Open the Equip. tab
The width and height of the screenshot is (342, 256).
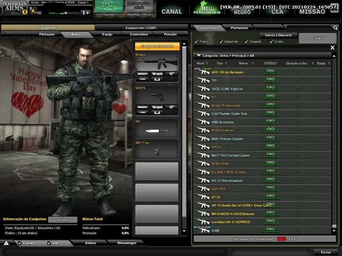[x=108, y=34]
